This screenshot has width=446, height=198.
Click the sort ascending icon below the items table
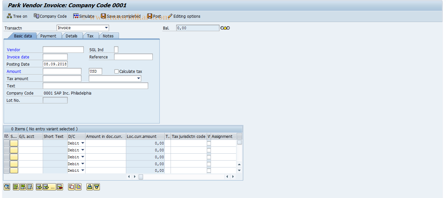click(x=90, y=187)
